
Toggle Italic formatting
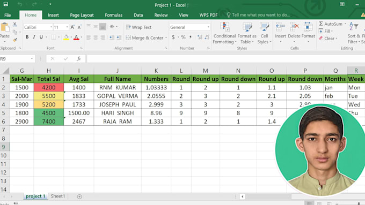[34, 37]
